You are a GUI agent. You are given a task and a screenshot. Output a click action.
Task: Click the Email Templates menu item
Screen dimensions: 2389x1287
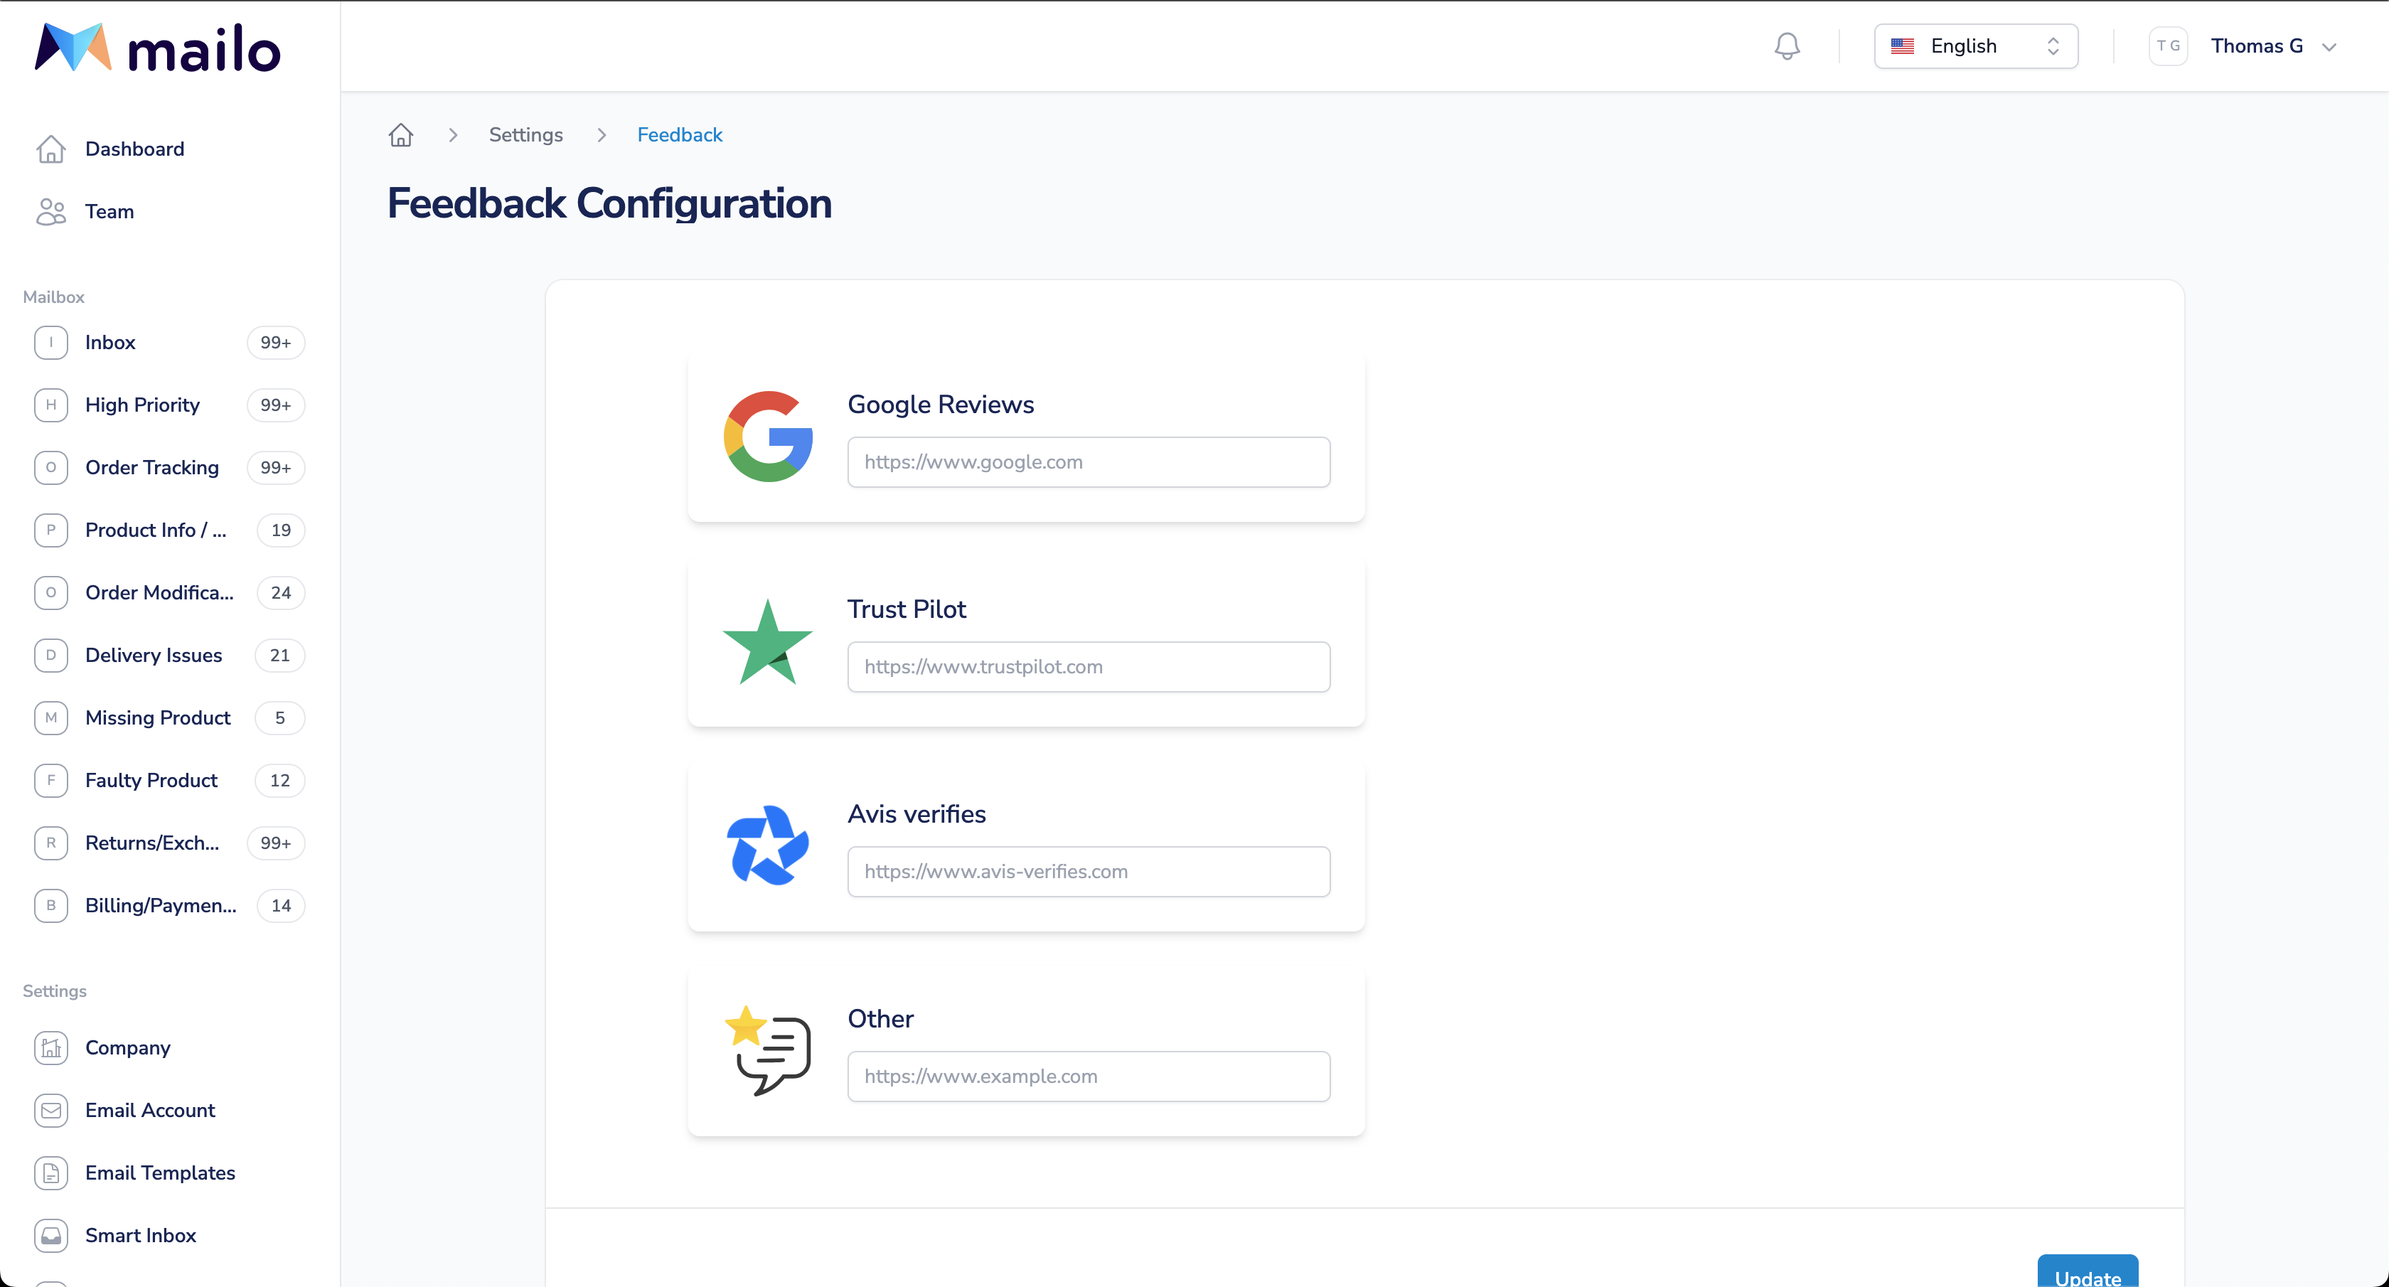[160, 1173]
